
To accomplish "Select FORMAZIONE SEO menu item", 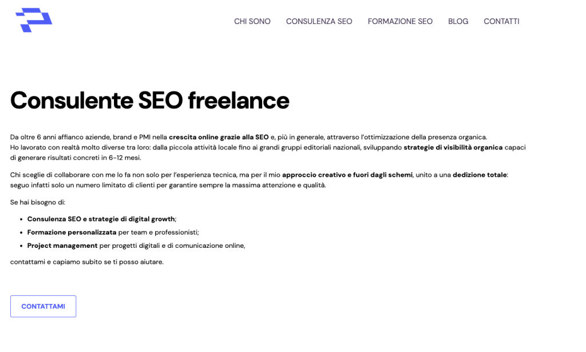I will [x=400, y=21].
